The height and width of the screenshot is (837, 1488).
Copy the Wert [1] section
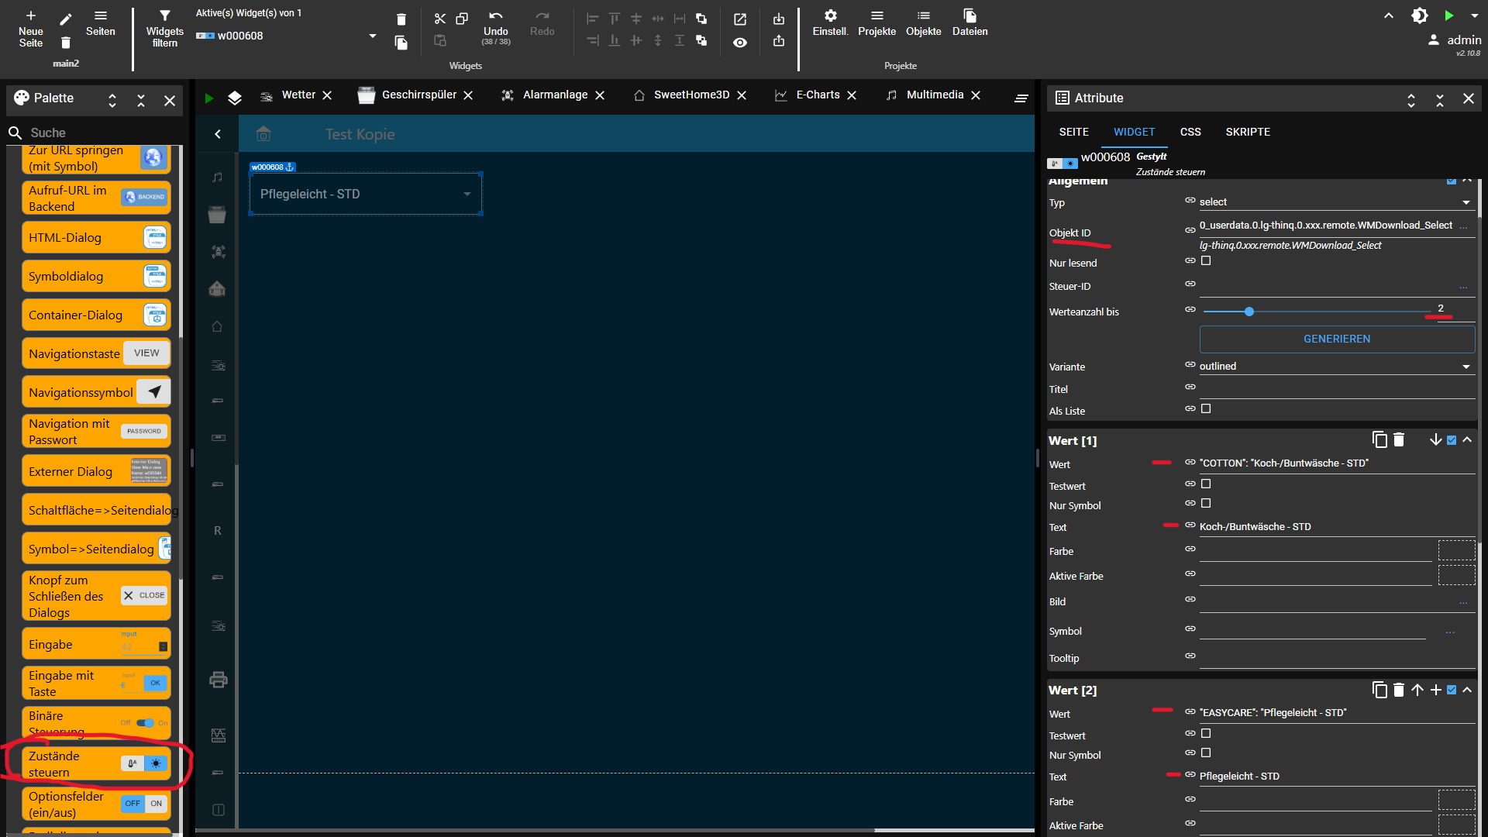coord(1379,439)
